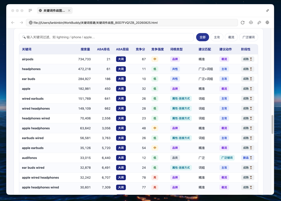Open the sidebar list icon
The width and height of the screenshot is (281, 201).
(x=30, y=11)
